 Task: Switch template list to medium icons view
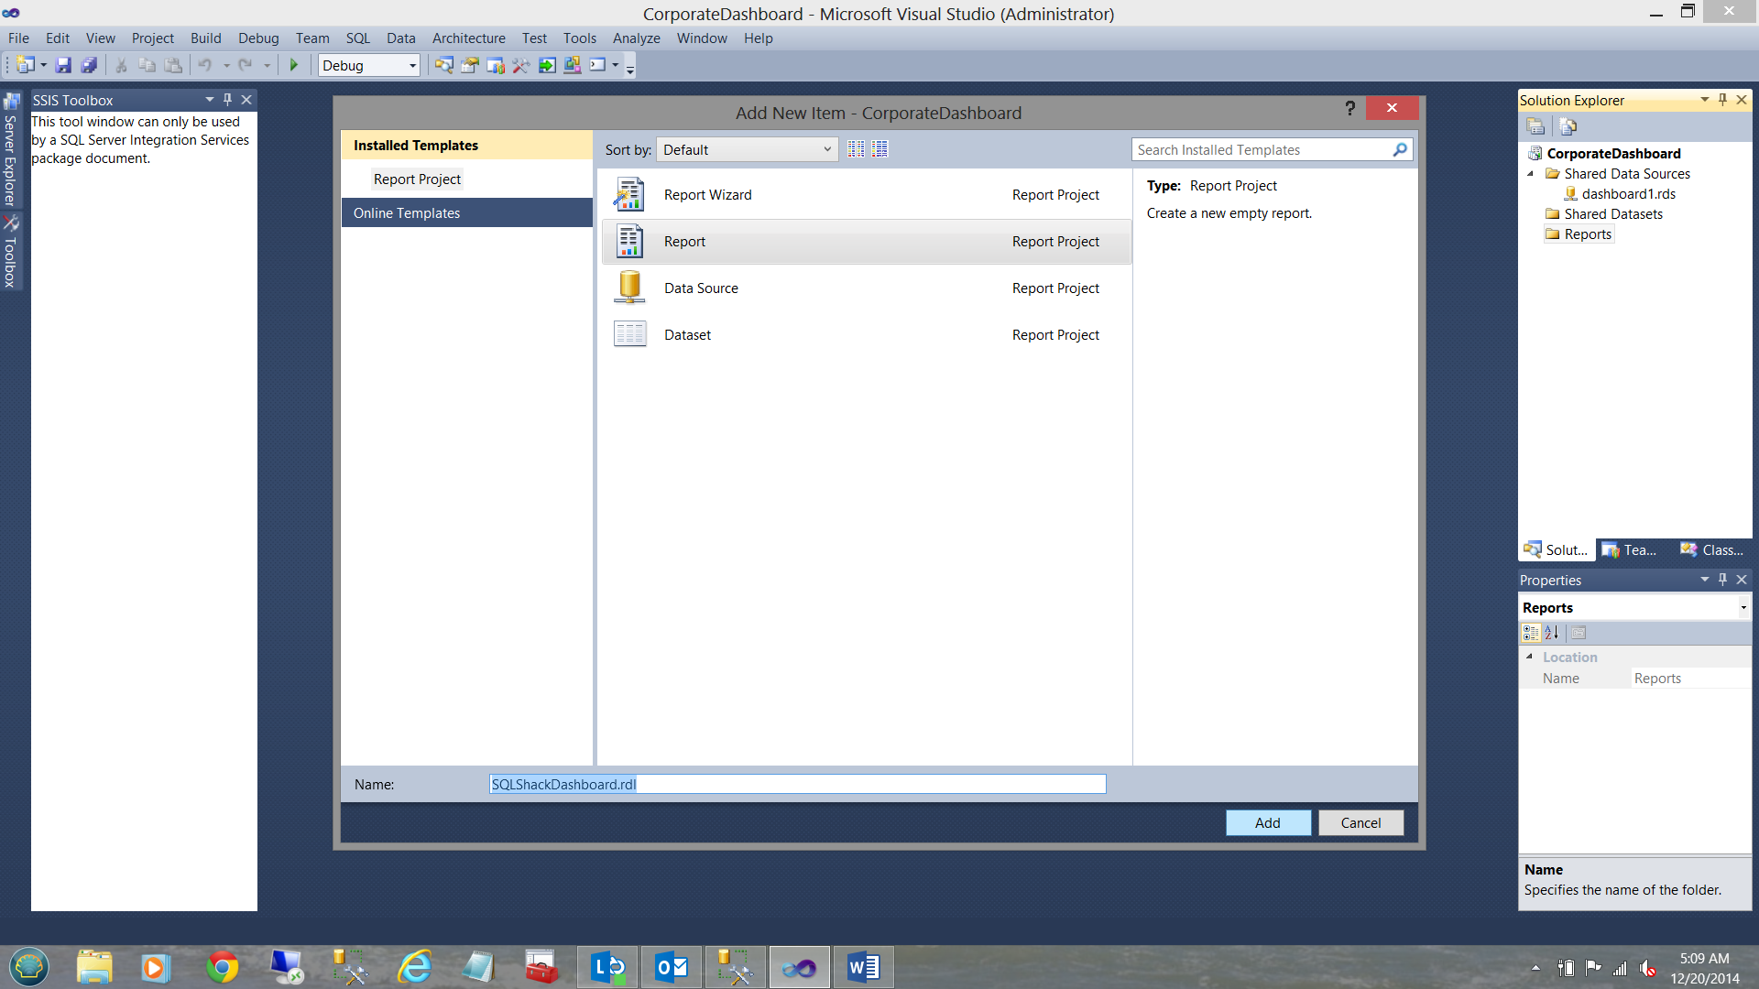point(879,149)
